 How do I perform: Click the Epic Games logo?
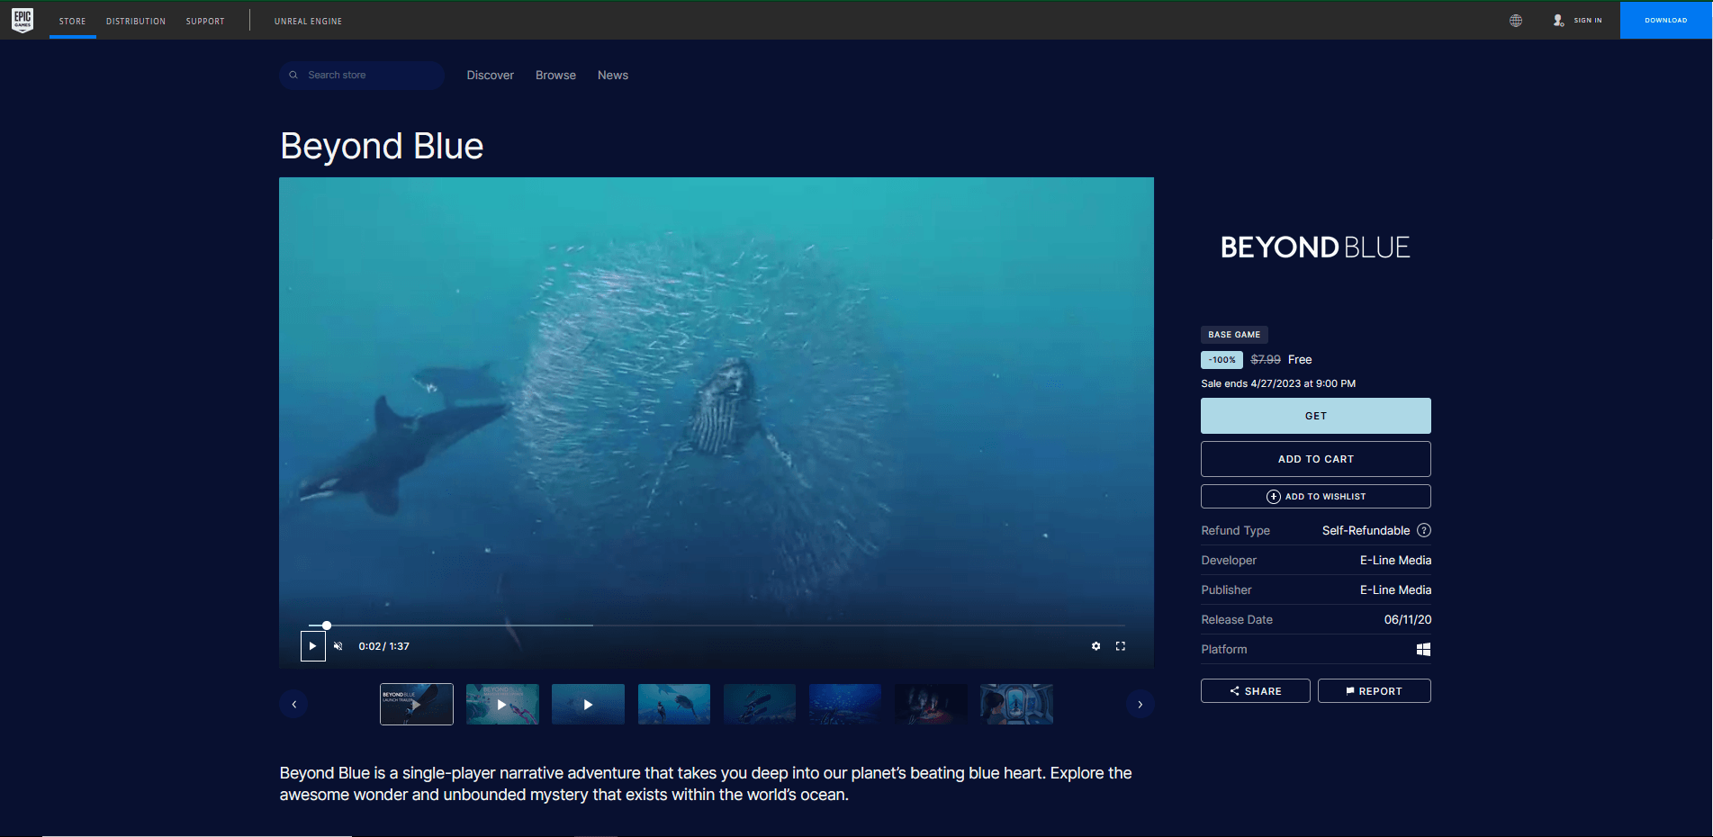(23, 20)
